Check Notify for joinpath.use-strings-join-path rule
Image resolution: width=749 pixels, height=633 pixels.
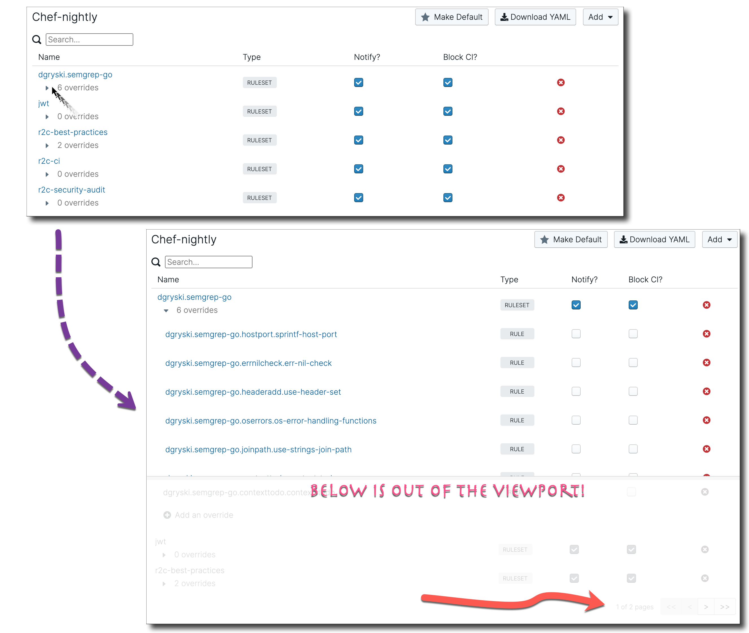coord(576,449)
